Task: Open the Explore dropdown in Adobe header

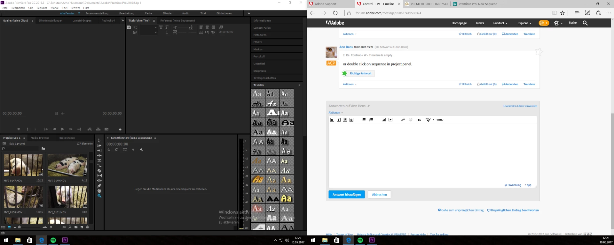Action: click(x=524, y=23)
